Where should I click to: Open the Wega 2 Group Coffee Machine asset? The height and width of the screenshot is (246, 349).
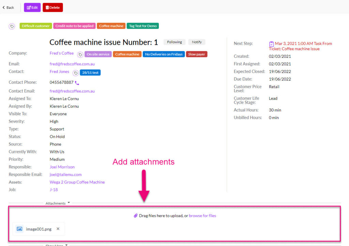point(77,182)
